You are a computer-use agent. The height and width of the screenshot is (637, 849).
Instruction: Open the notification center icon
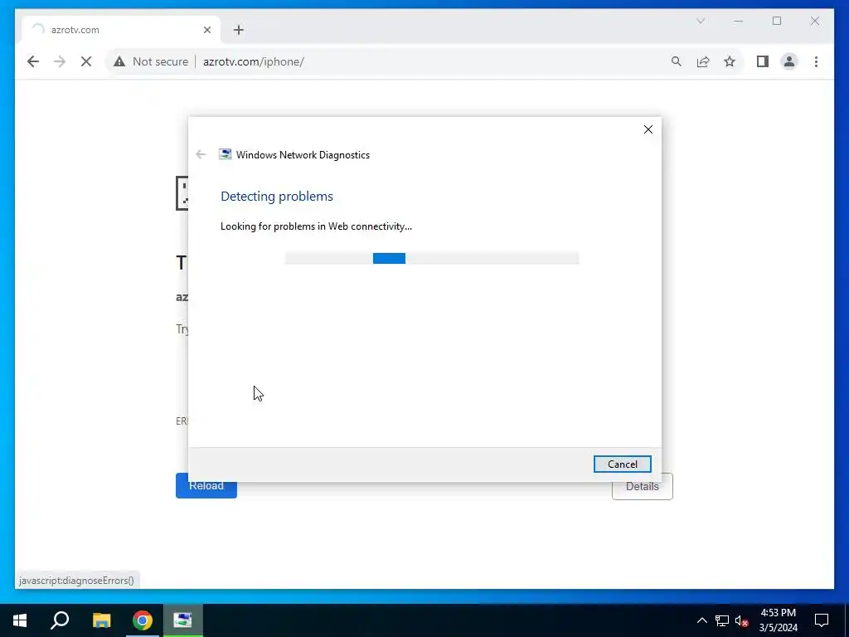pos(822,620)
